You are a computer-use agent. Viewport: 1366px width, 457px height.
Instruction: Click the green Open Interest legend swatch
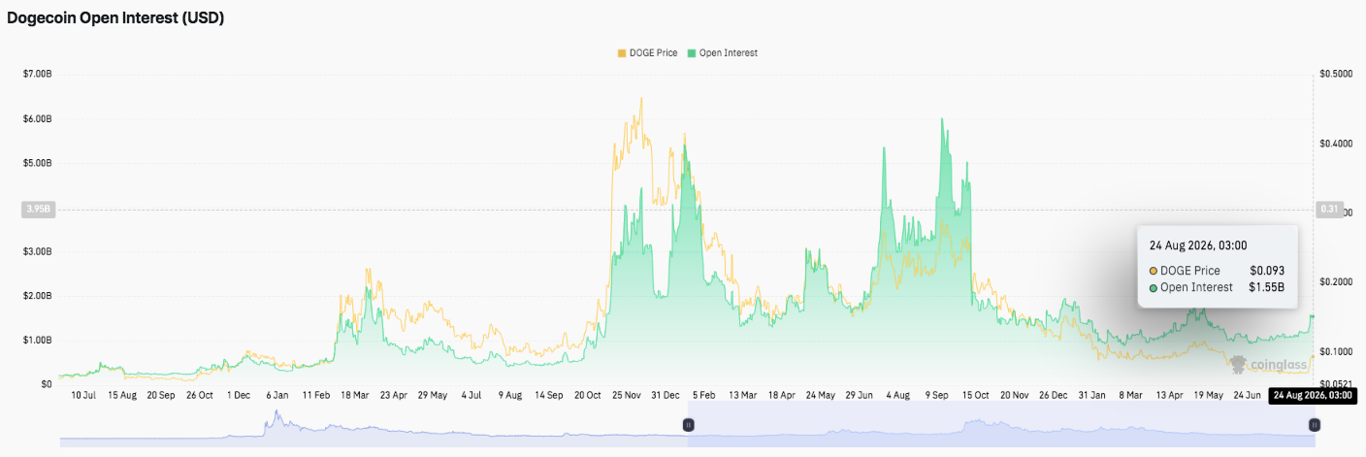pyautogui.click(x=692, y=53)
